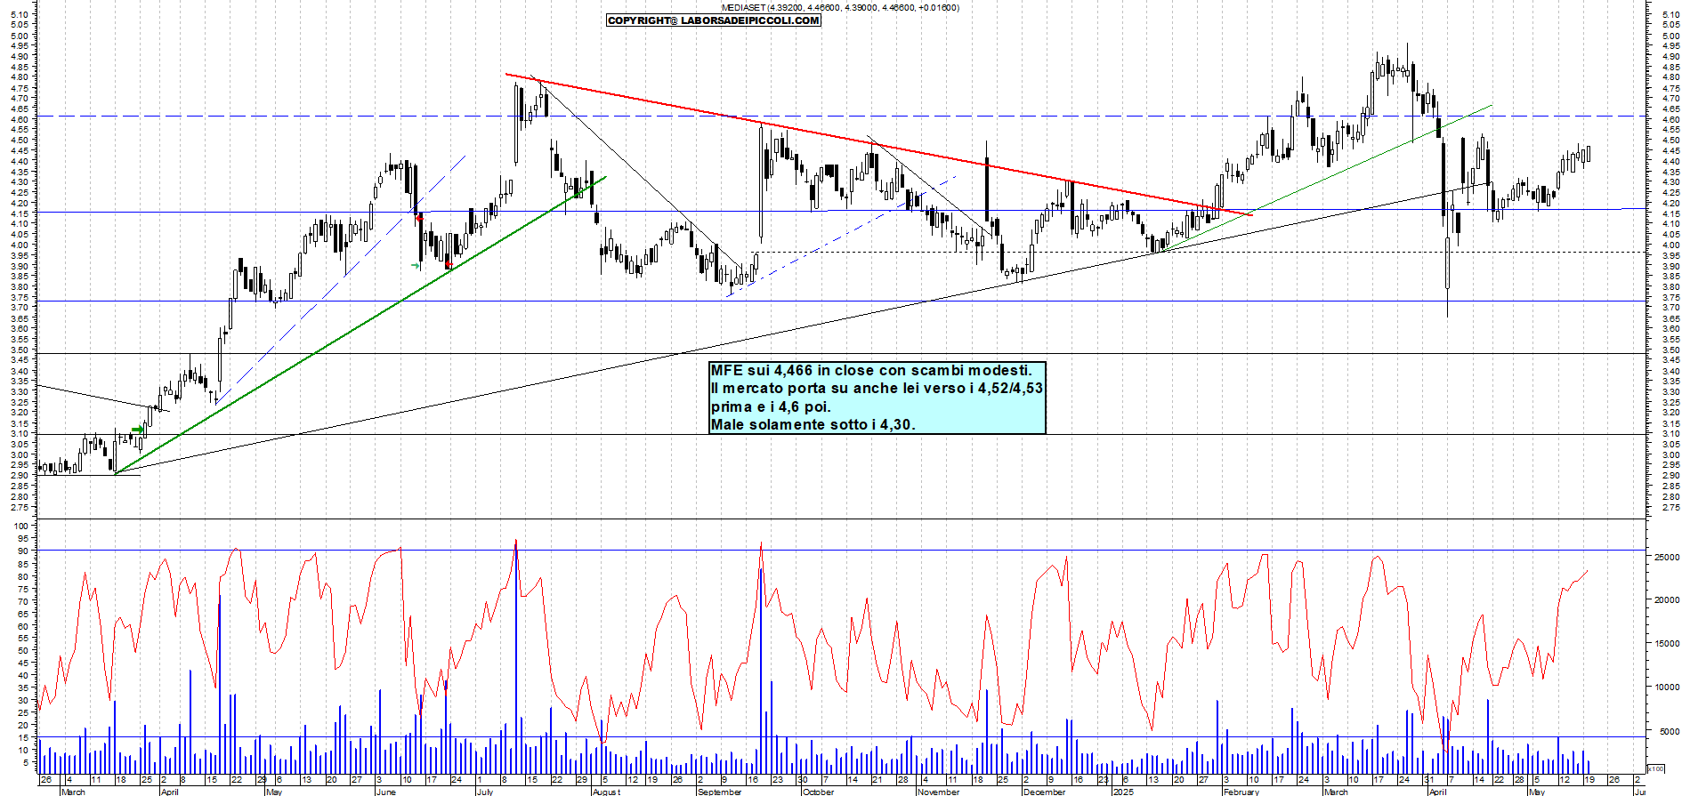
Task: Click the small green arrow marker near 3.10
Action: coord(137,430)
